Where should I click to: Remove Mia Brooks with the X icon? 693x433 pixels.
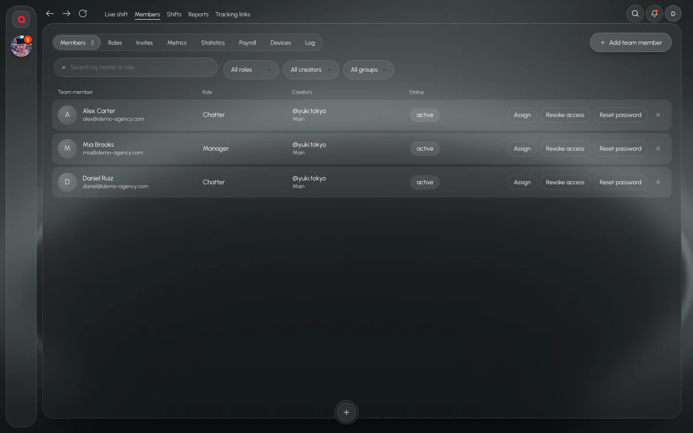click(x=658, y=148)
